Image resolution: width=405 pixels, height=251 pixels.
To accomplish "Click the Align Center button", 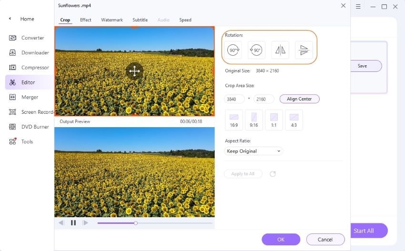I will pyautogui.click(x=299, y=99).
